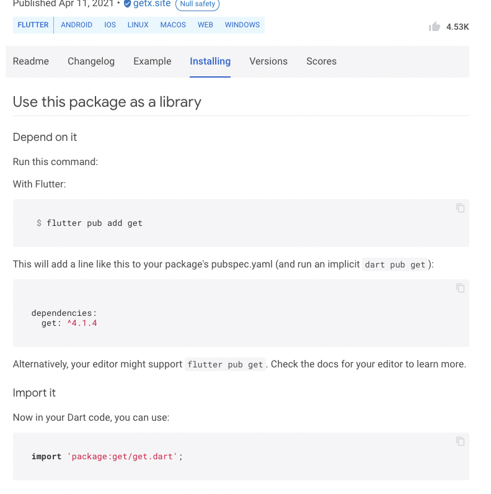Screen dimensions: 491x494
Task: Click the WINDOWS platform tag
Action: pyautogui.click(x=242, y=25)
